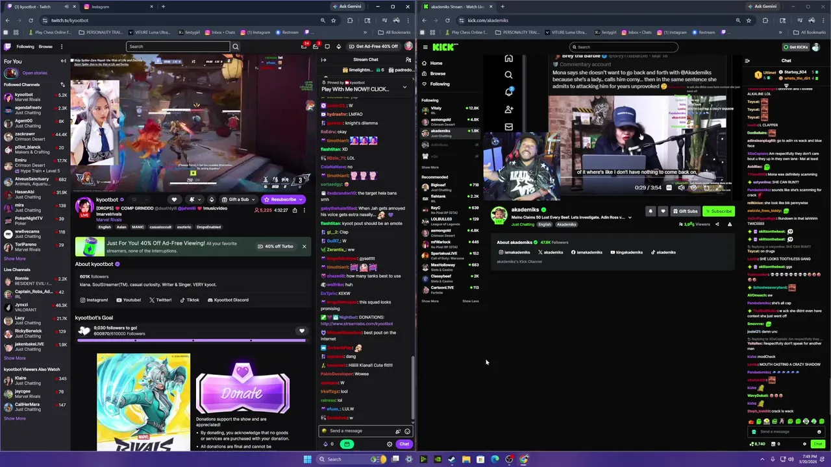The width and height of the screenshot is (831, 467).
Task: Open Twitch top nav three-dot menu
Action: click(62, 47)
